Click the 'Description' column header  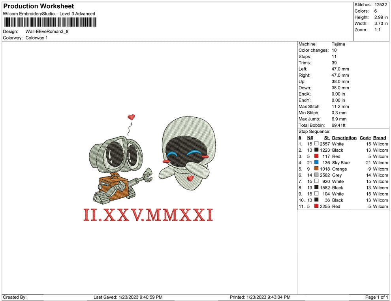[344, 138]
